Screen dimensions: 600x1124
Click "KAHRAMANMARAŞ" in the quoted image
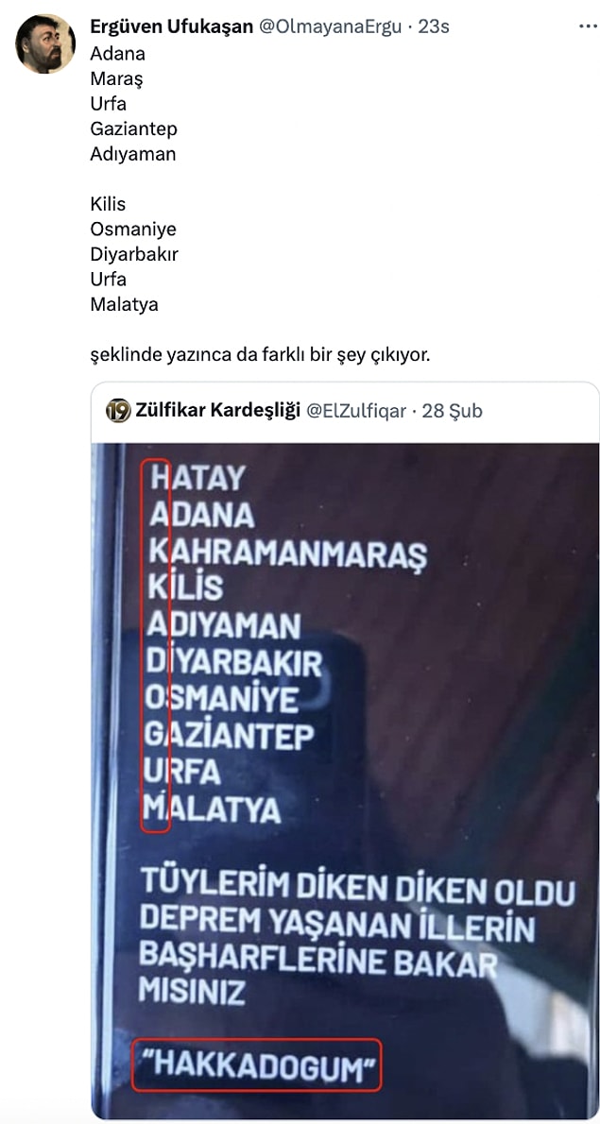tap(287, 553)
